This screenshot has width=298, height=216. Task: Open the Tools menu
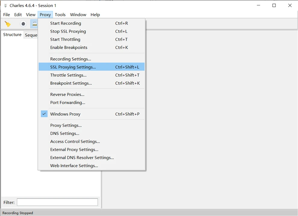pos(60,15)
